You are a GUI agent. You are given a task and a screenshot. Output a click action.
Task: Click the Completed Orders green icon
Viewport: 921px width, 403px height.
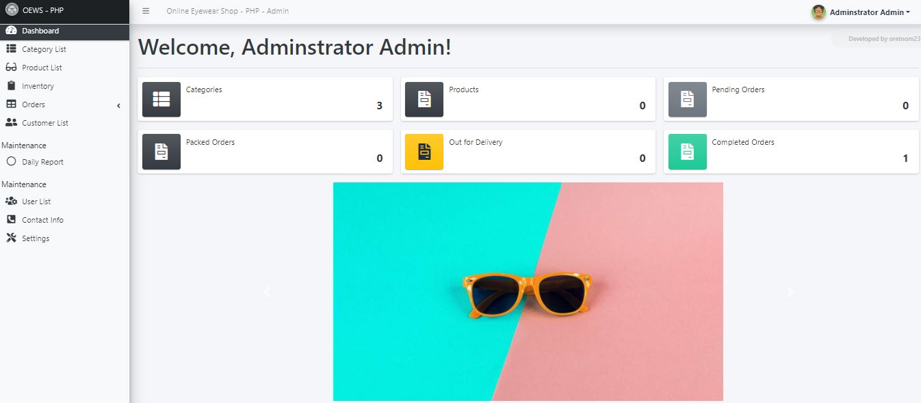pyautogui.click(x=687, y=151)
